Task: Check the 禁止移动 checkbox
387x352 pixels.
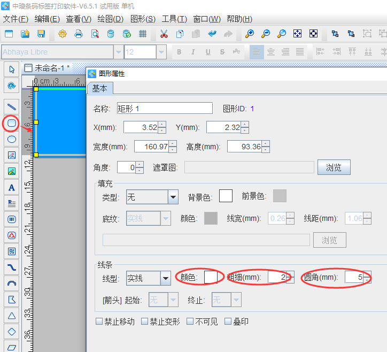Action: (x=99, y=322)
